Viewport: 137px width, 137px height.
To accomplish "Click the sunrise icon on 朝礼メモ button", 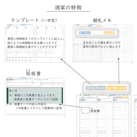I will click(109, 88).
